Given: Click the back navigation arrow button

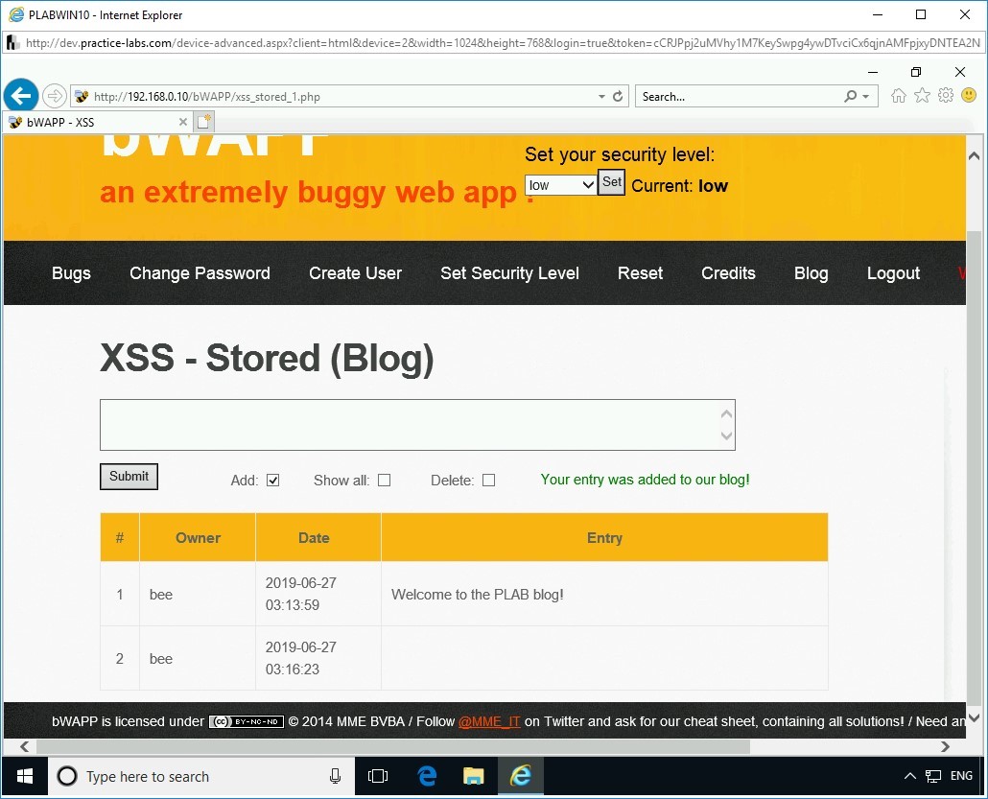Looking at the screenshot, I should coord(21,95).
